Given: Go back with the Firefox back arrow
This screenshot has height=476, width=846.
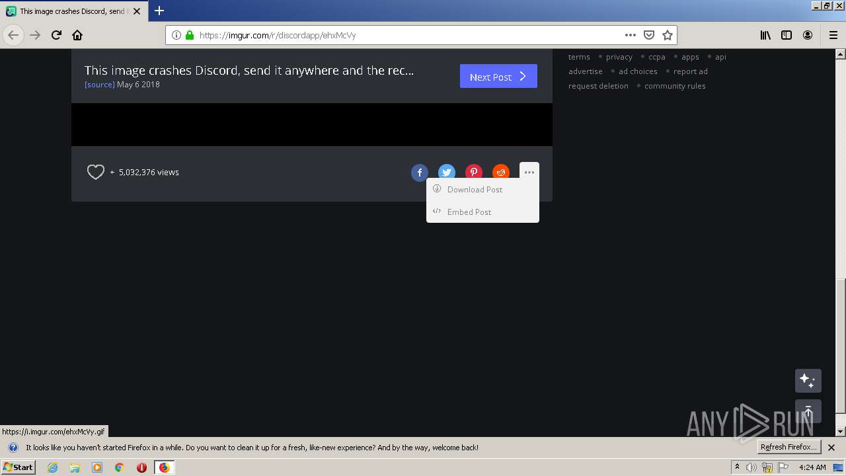Looking at the screenshot, I should pyautogui.click(x=13, y=35).
